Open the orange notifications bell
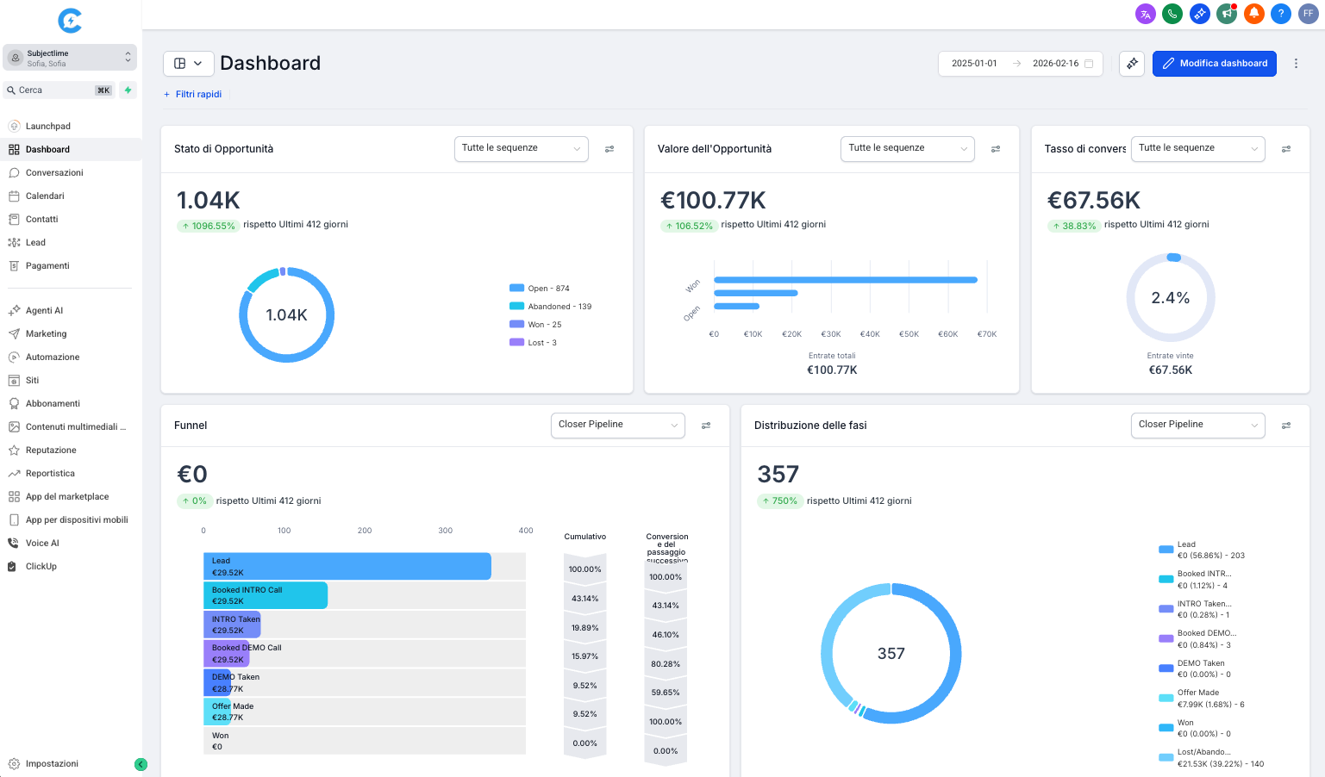The height and width of the screenshot is (777, 1325). point(1253,14)
